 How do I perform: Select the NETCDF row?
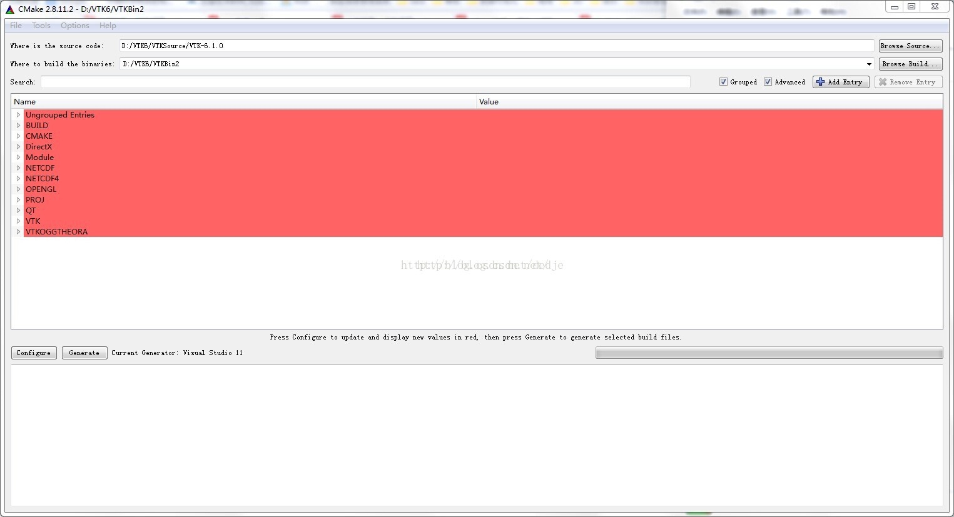pyautogui.click(x=483, y=168)
